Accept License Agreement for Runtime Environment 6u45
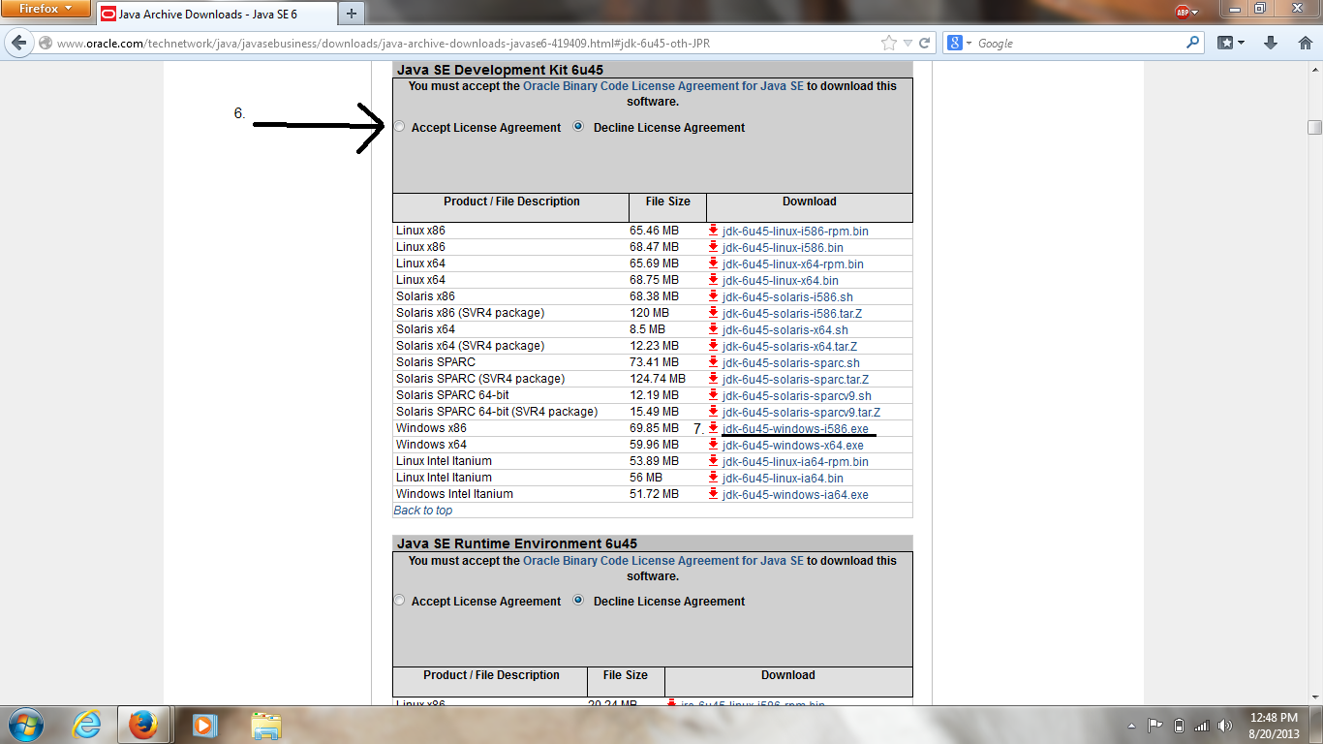 pyautogui.click(x=400, y=601)
